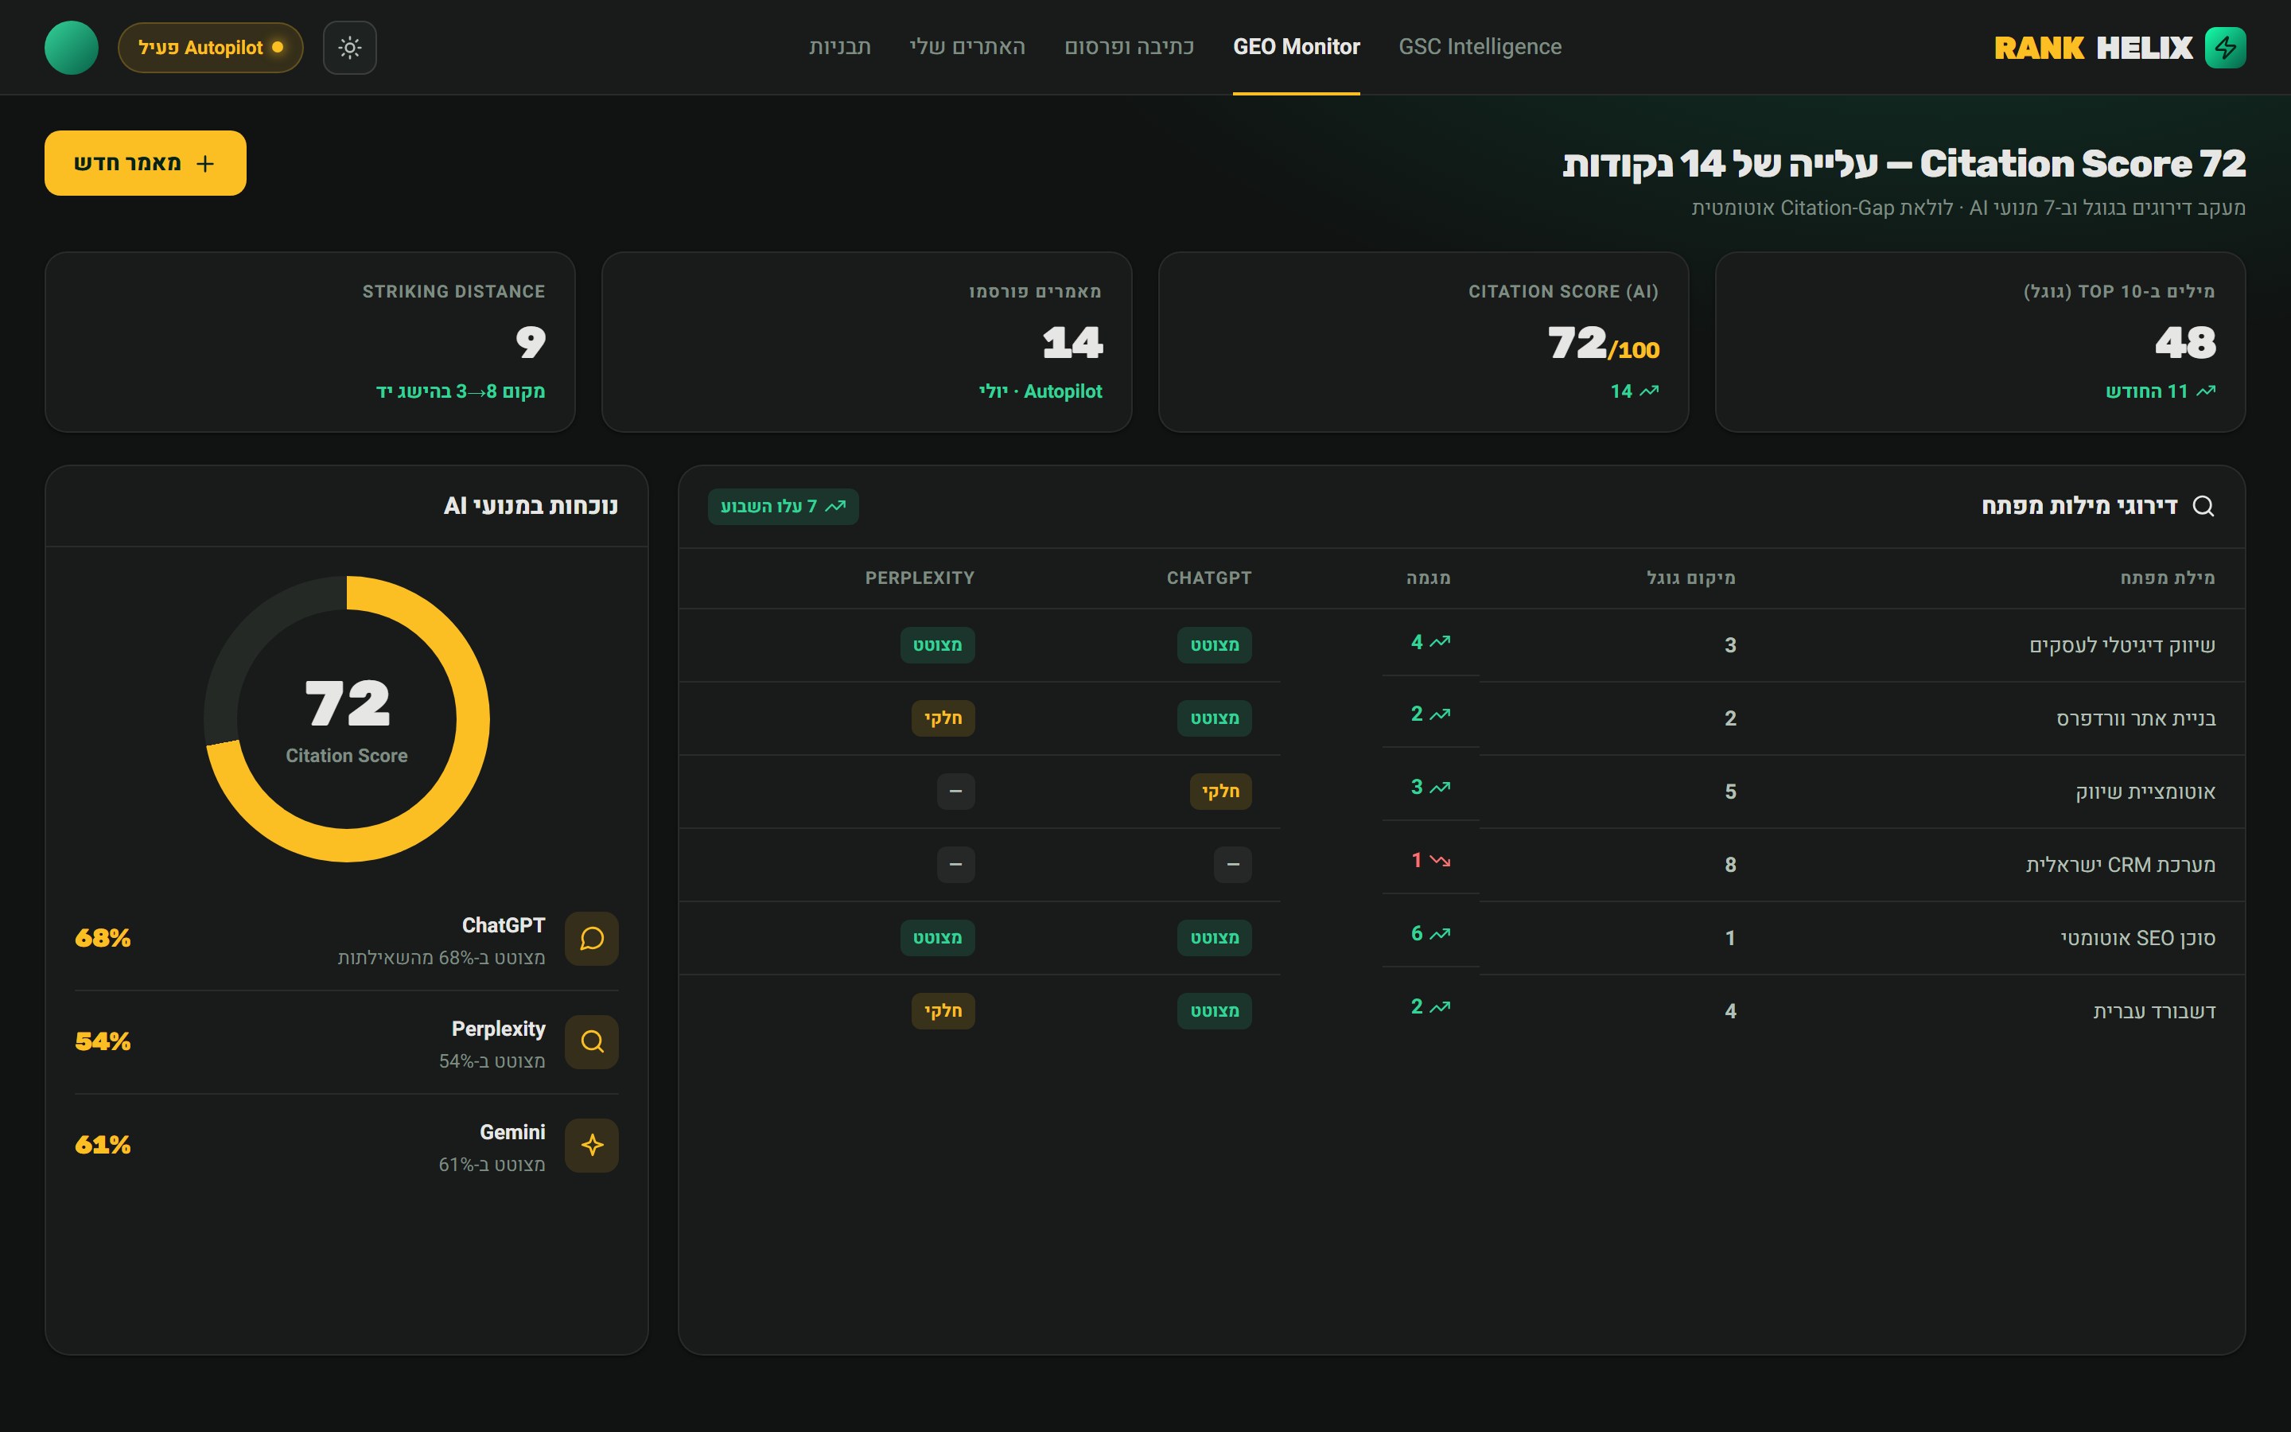This screenshot has width=2291, height=1432.
Task: Click the red down-trend icon in the CRM row
Action: (x=1440, y=860)
